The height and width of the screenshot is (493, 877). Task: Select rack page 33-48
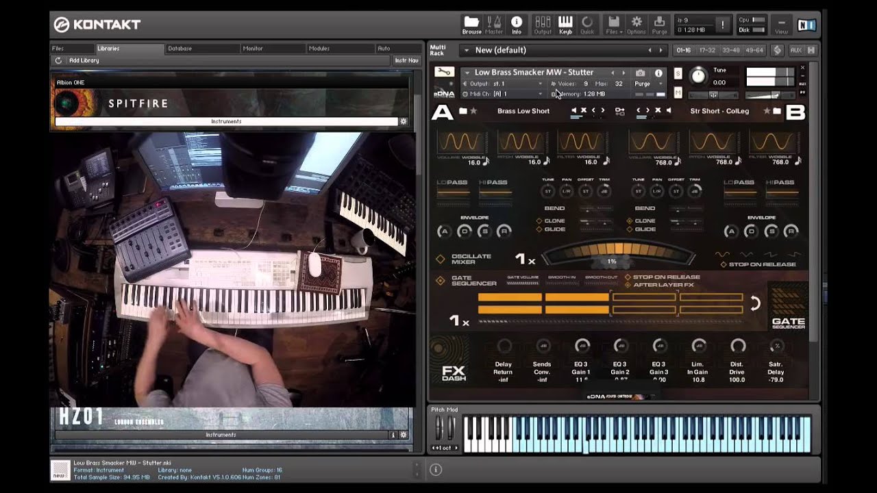(x=731, y=50)
